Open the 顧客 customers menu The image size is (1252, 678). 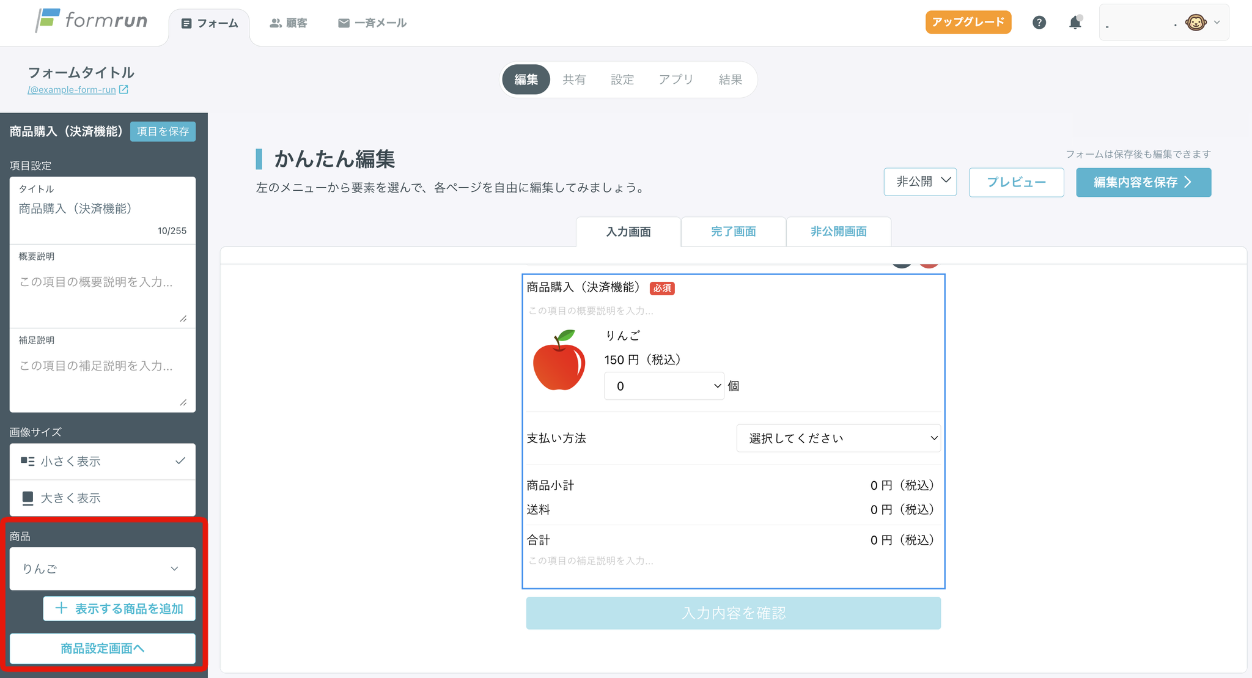tap(289, 23)
